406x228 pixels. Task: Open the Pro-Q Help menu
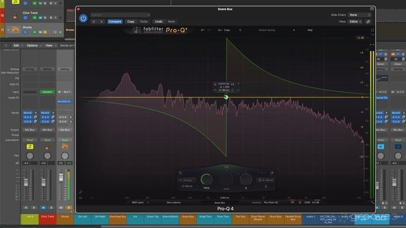[310, 30]
